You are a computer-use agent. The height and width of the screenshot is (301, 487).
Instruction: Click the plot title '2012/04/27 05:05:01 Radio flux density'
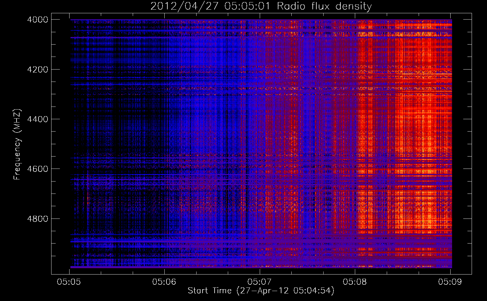261,6
